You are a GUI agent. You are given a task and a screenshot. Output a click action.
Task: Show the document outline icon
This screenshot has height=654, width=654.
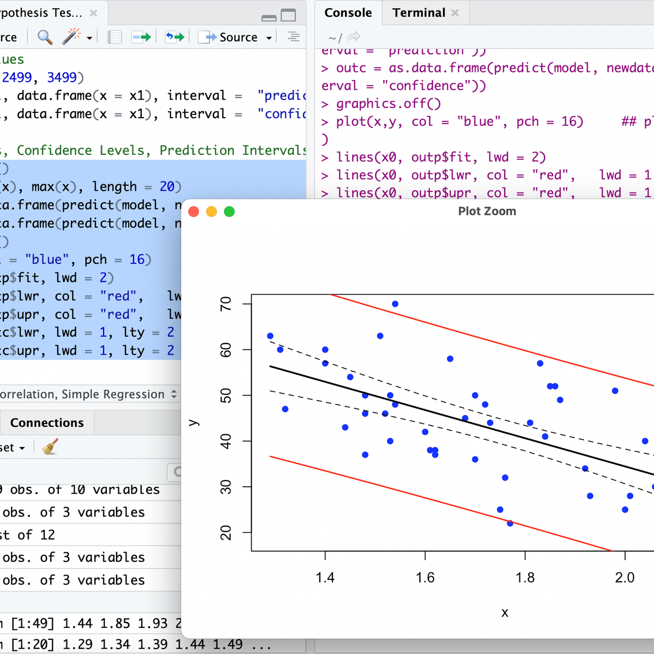[293, 37]
